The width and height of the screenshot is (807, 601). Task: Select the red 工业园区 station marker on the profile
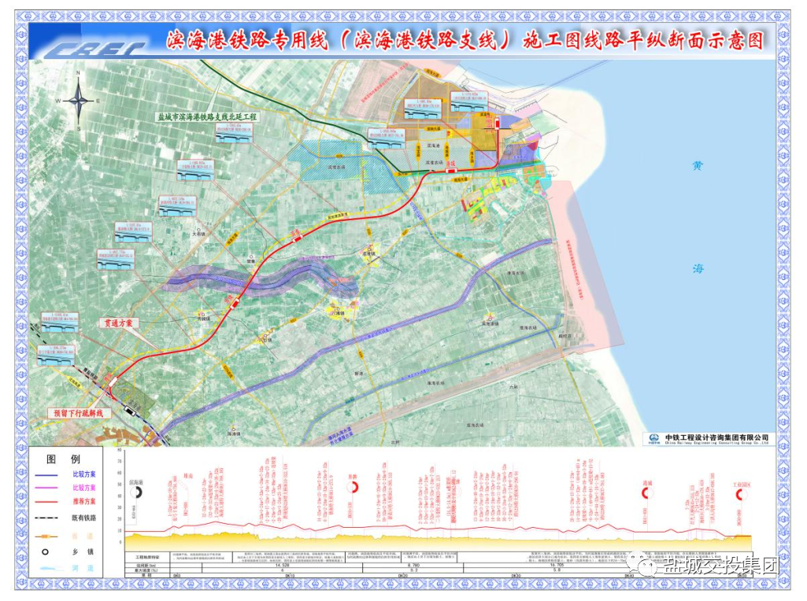pos(742,494)
